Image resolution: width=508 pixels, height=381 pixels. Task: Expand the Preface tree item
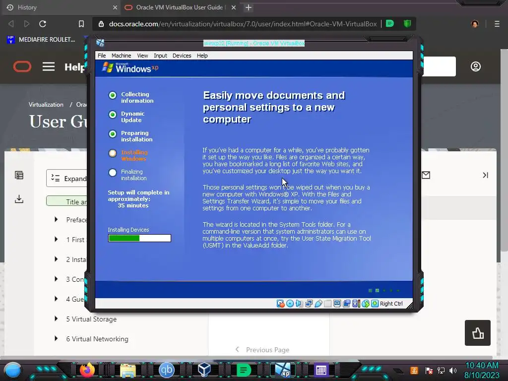tap(56, 220)
